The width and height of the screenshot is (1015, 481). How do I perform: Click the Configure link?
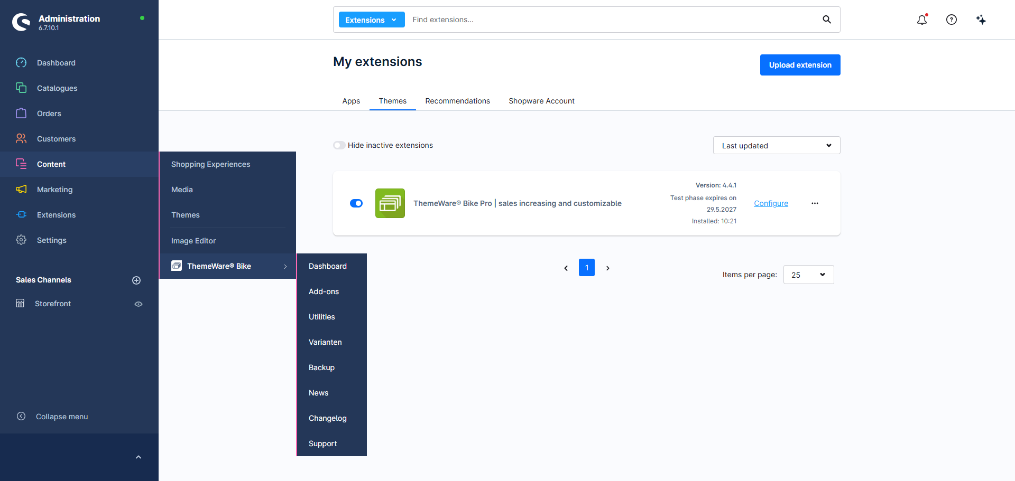tap(771, 203)
